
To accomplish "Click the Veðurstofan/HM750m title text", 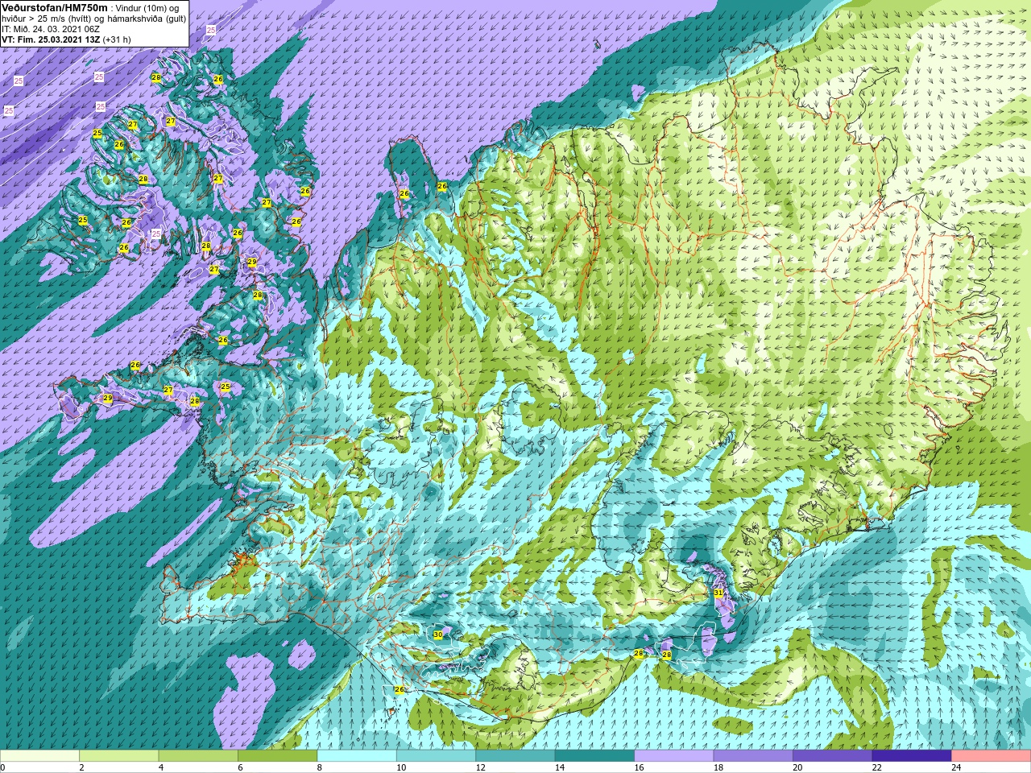I will (x=55, y=7).
